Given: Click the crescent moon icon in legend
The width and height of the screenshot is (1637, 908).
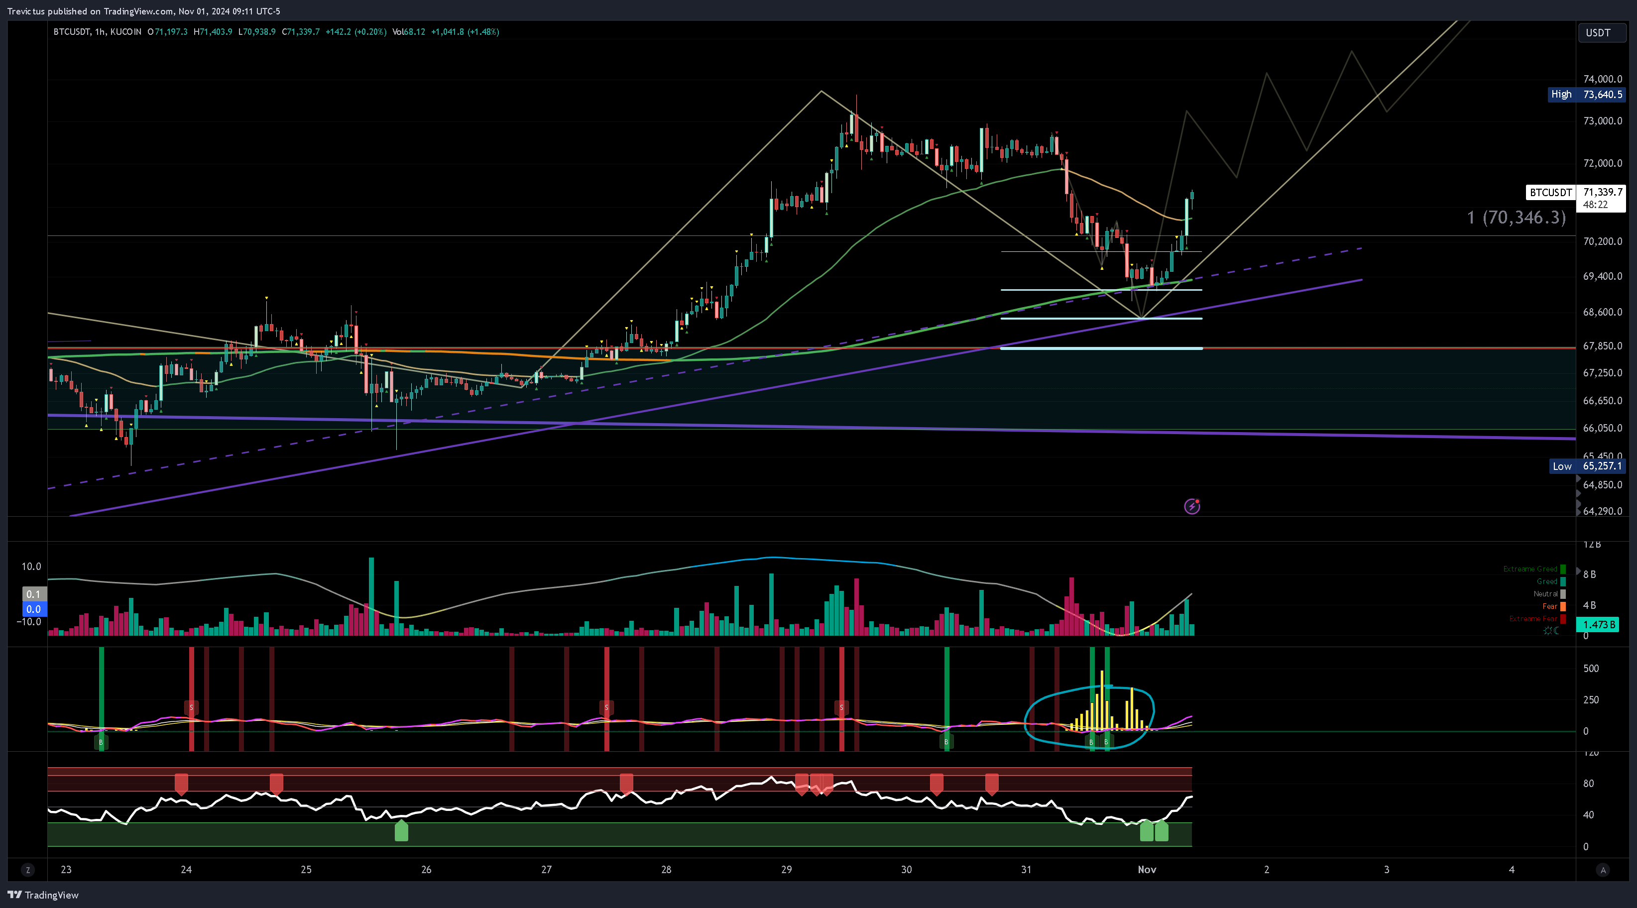Looking at the screenshot, I should pyautogui.click(x=1556, y=630).
